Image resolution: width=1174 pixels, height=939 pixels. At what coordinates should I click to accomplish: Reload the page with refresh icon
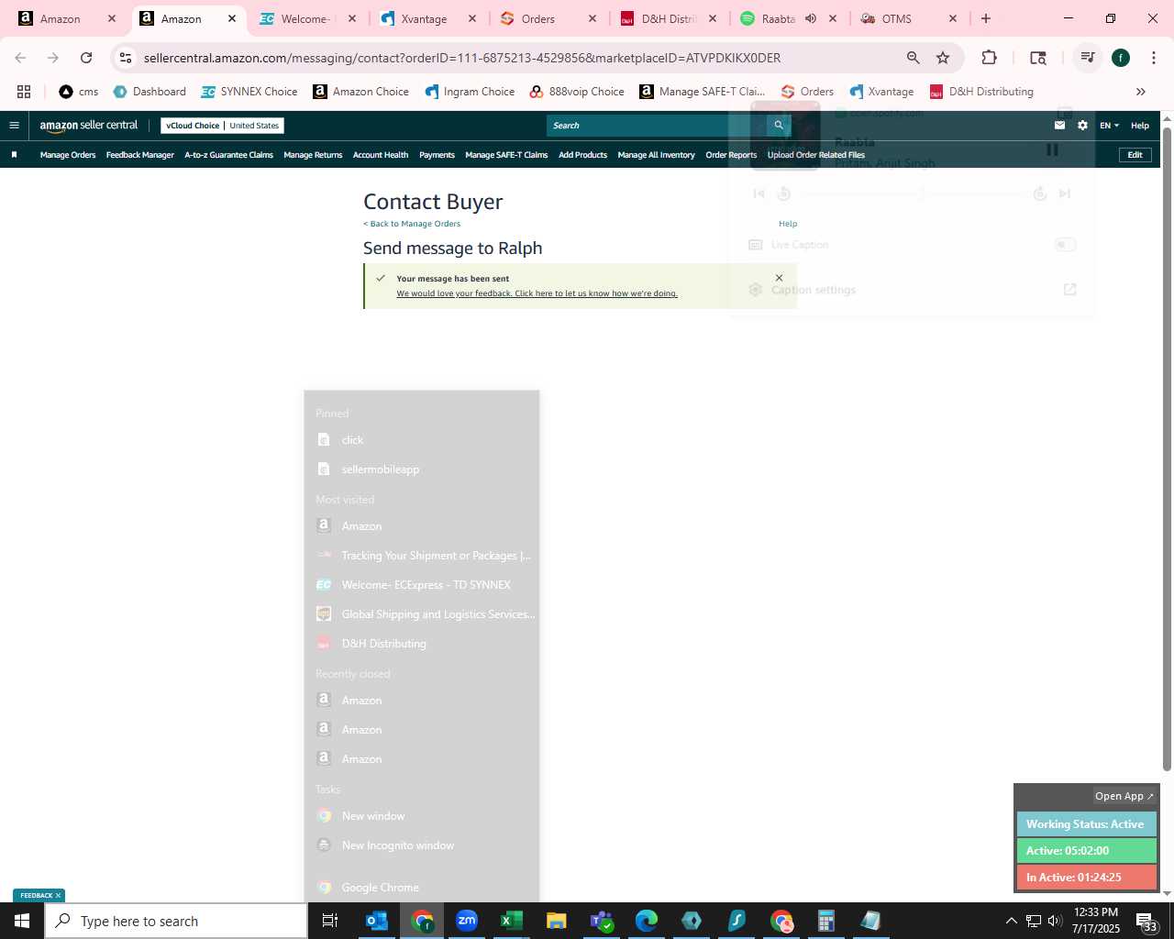[x=86, y=58]
